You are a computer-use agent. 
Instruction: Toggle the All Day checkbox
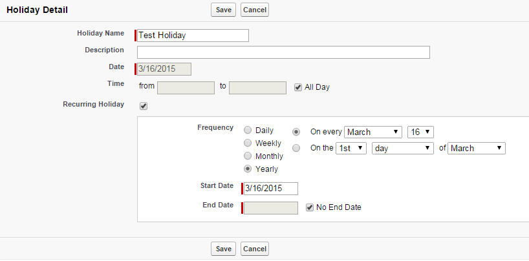click(298, 87)
